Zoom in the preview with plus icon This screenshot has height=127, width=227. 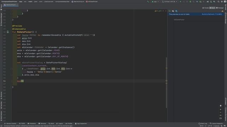click(x=221, y=109)
